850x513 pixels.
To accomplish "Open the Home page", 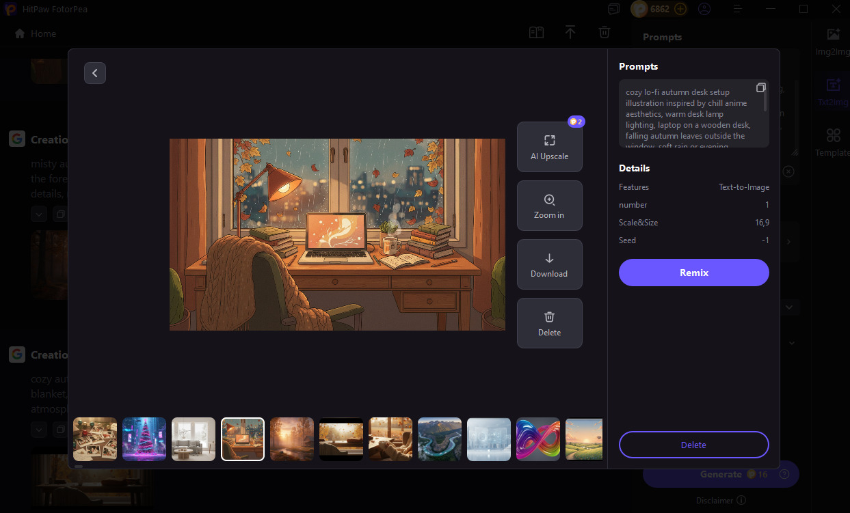I will tap(36, 33).
